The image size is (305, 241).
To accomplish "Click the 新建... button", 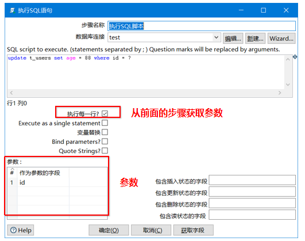I will point(255,39).
